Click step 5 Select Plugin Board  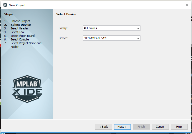point(23,36)
